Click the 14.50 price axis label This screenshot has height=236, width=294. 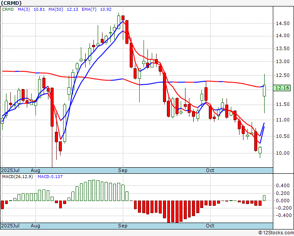[x=283, y=23]
